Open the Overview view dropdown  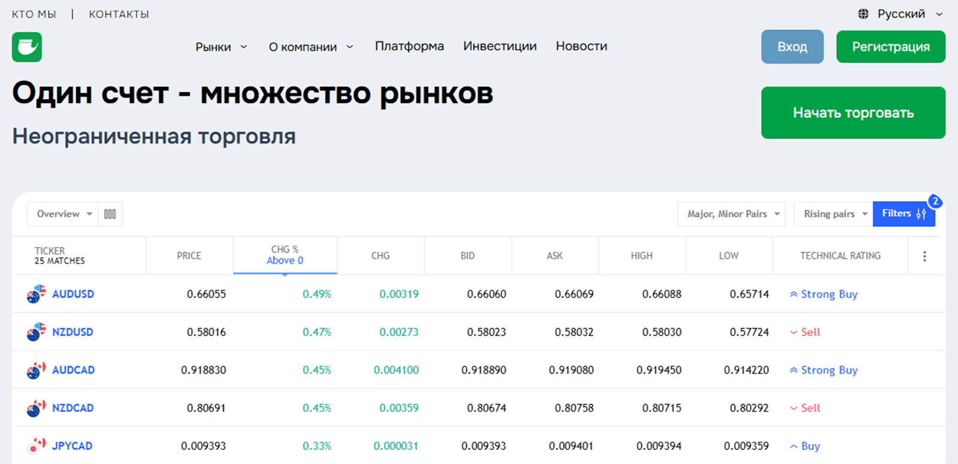tap(63, 214)
